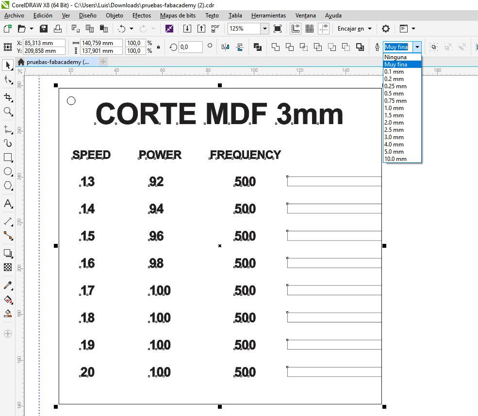
Task: Open the Efectos menu
Action: click(x=141, y=16)
